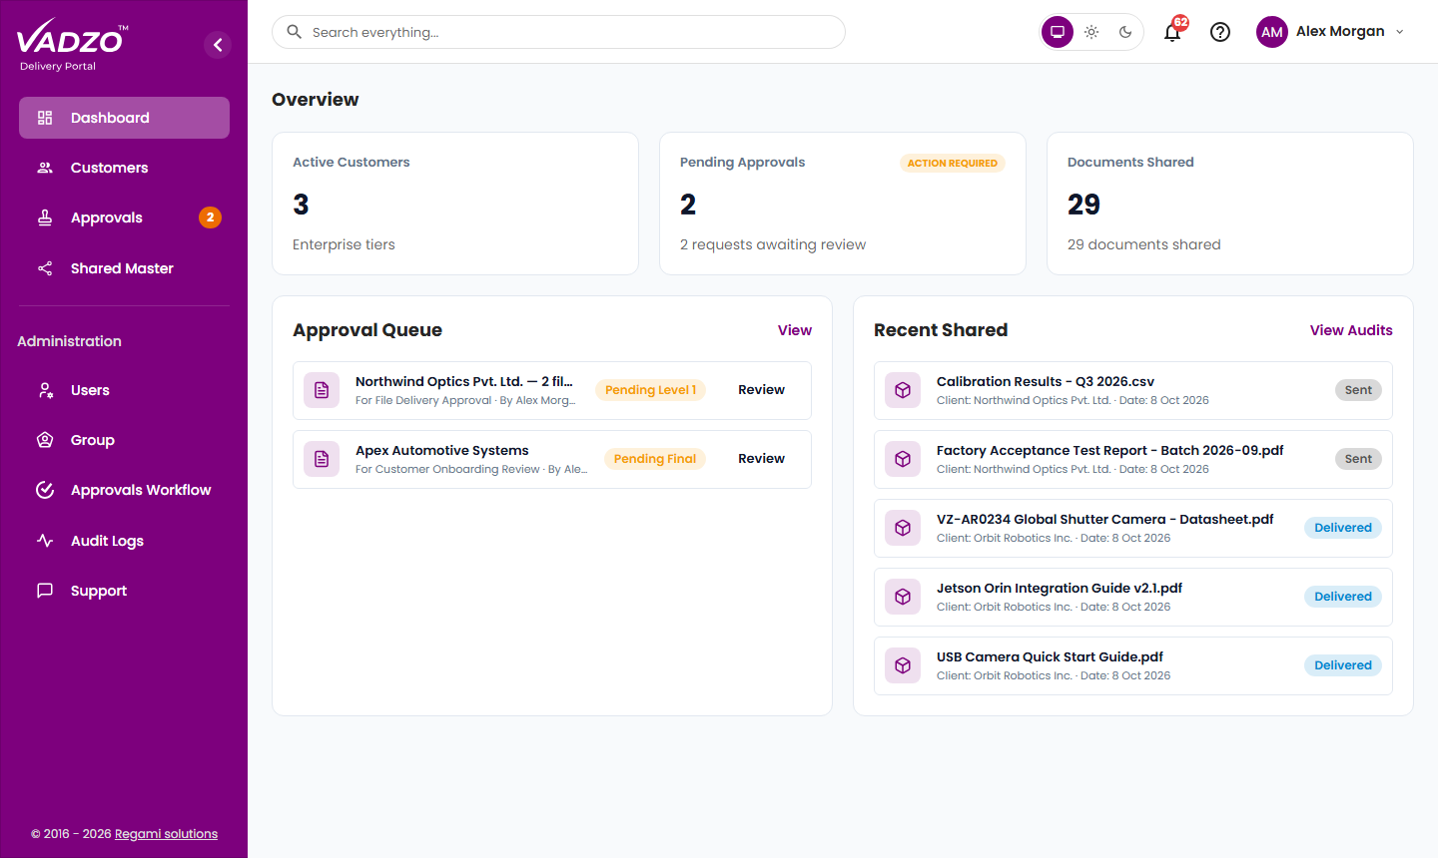The image size is (1438, 858).
Task: Click the document icon for Apex Automotive
Action: (322, 459)
